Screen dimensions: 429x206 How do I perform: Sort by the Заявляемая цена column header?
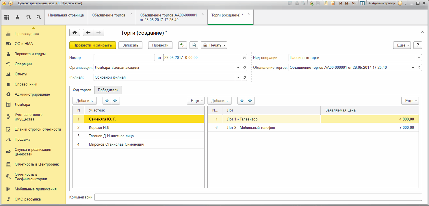pyautogui.click(x=369, y=110)
